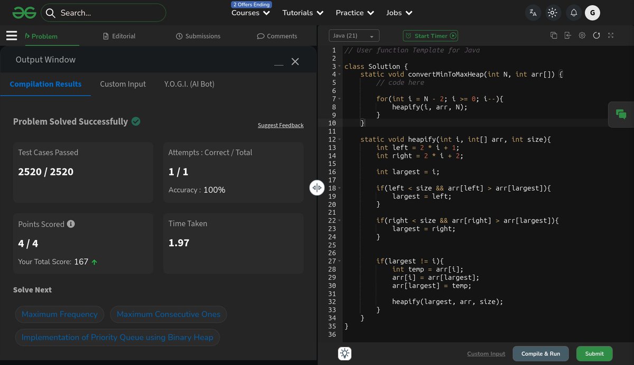The width and height of the screenshot is (634, 365).
Task: Open the Maximum Frequency problem
Action: click(x=60, y=314)
